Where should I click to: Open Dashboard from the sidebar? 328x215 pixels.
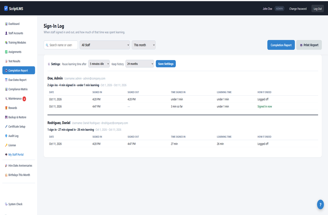[18, 24]
